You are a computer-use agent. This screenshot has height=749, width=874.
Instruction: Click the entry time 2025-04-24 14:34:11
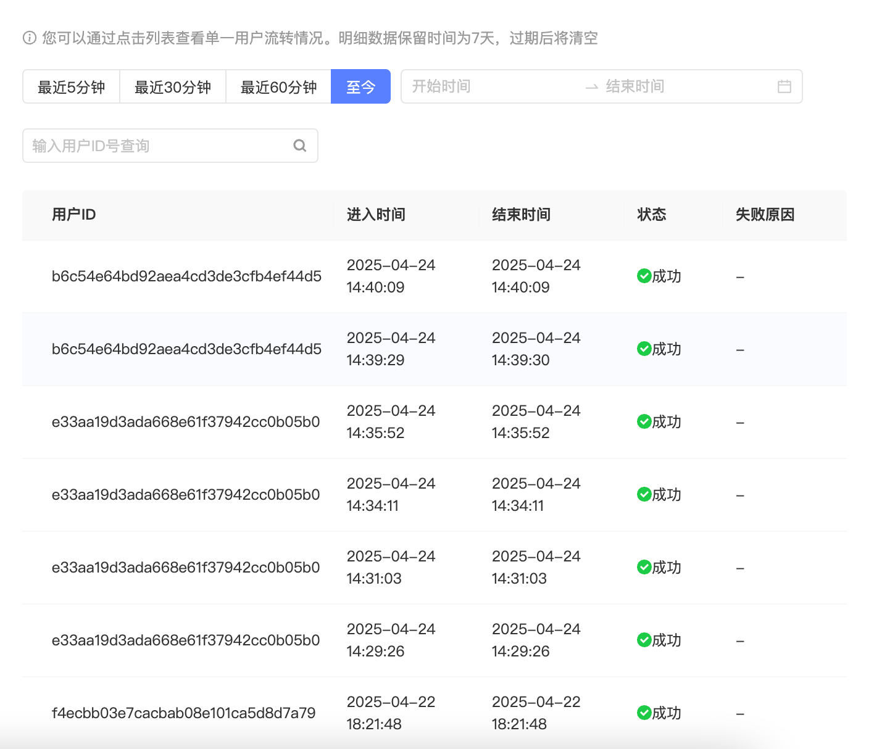coord(391,495)
